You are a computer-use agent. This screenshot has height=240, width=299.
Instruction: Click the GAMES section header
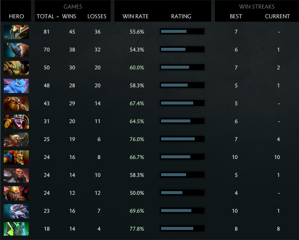click(x=73, y=6)
